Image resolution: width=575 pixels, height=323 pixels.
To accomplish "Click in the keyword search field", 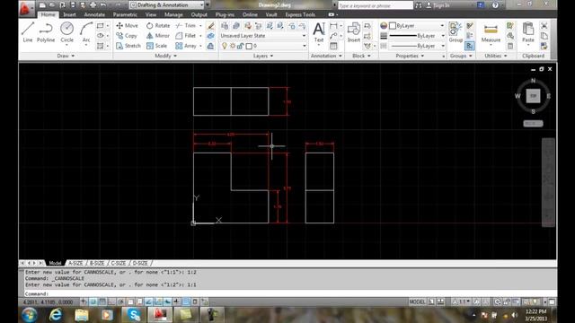I will point(376,5).
